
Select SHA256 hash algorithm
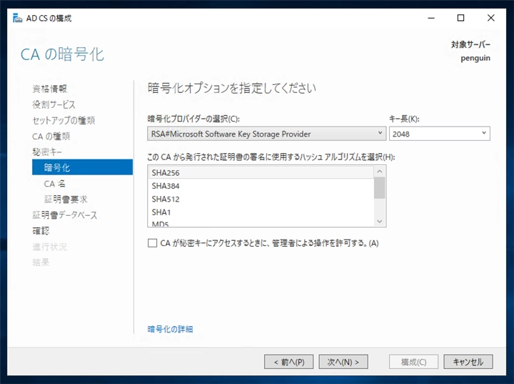click(x=261, y=172)
